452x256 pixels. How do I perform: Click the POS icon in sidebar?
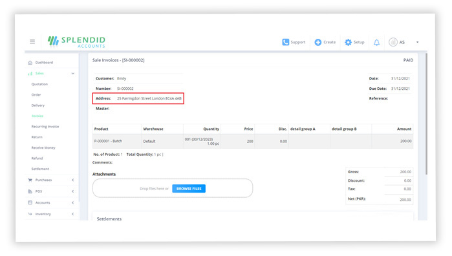pyautogui.click(x=30, y=191)
